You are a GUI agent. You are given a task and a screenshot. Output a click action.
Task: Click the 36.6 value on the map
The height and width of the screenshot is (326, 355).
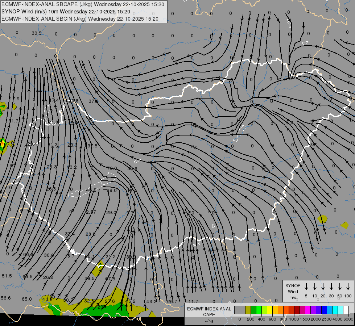pyautogui.click(x=49, y=255)
